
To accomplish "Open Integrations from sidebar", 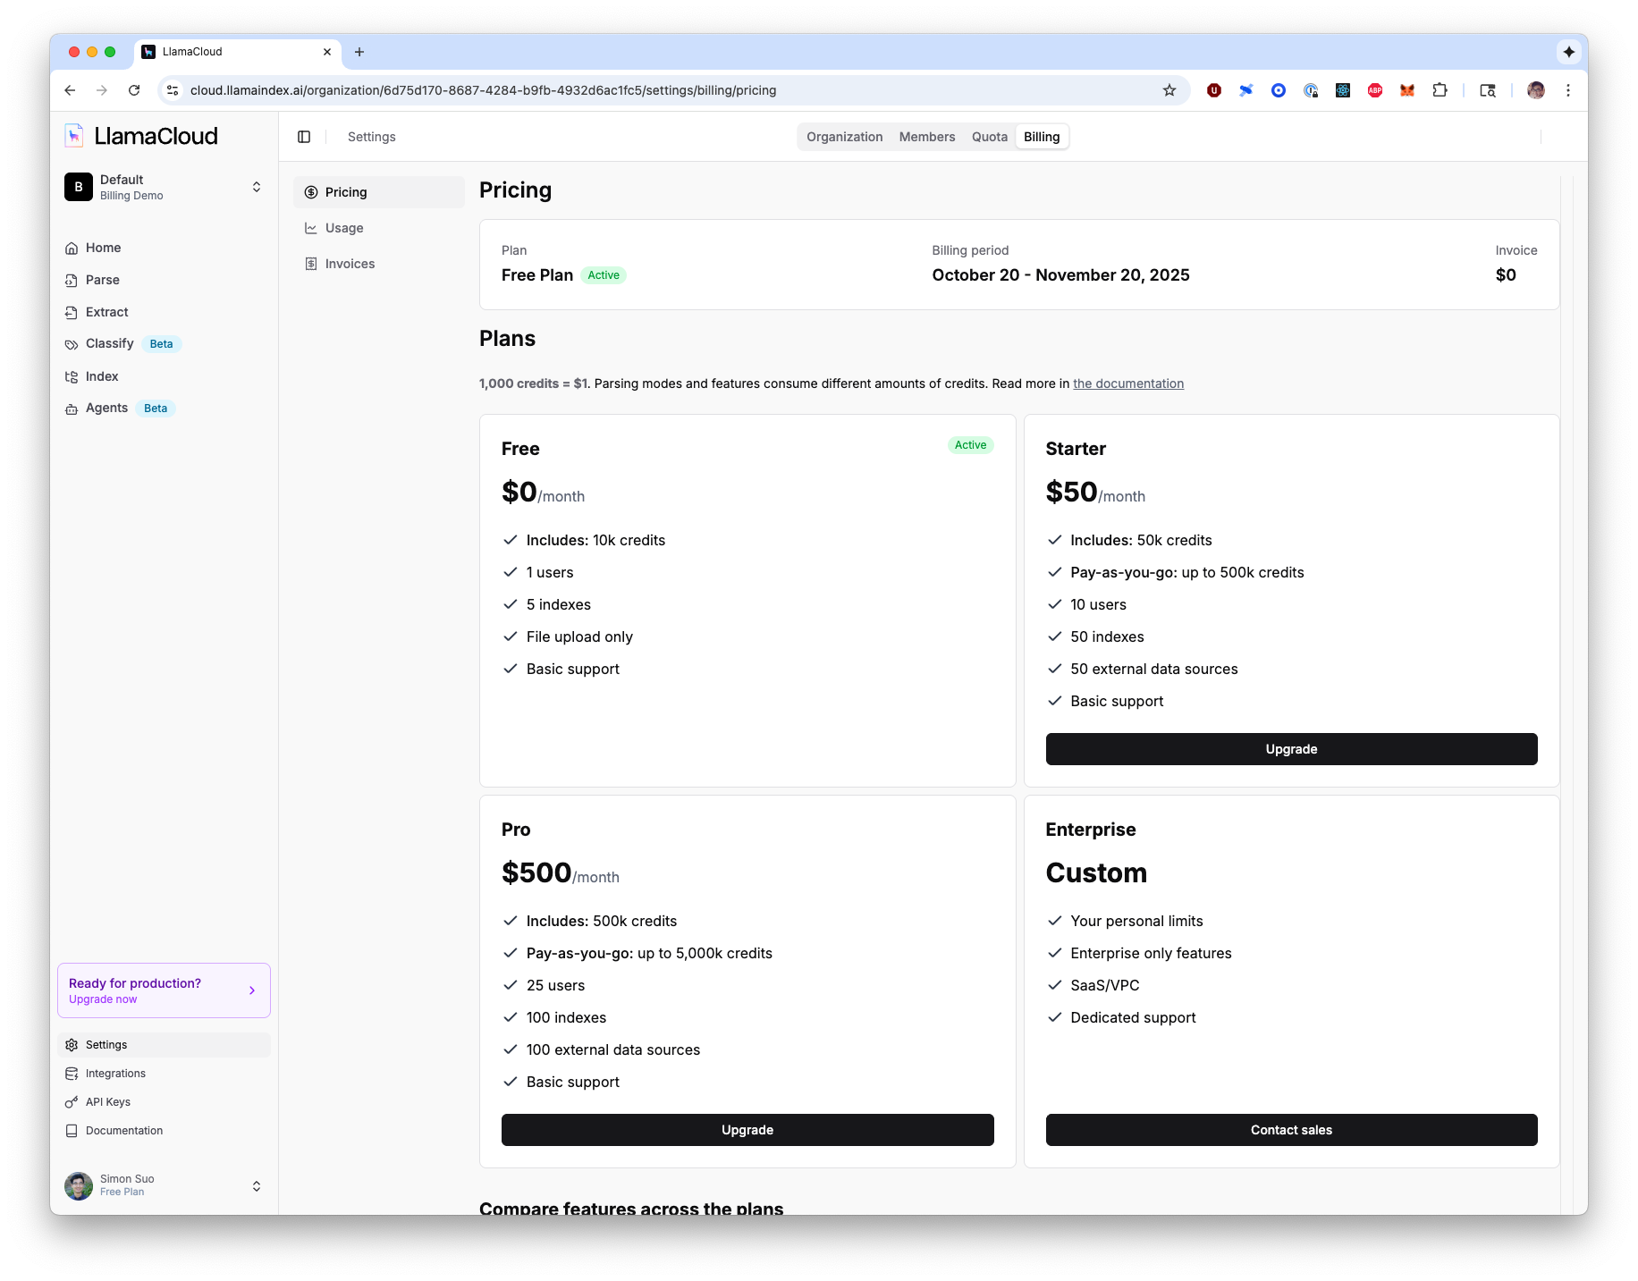I will (115, 1074).
